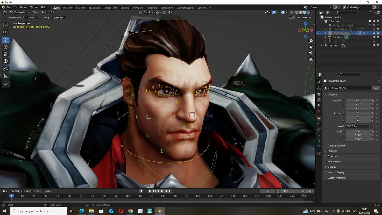Screen dimensions: 382x215
Task: Select the Cursor tool in the toolbar
Action: pos(6,32)
